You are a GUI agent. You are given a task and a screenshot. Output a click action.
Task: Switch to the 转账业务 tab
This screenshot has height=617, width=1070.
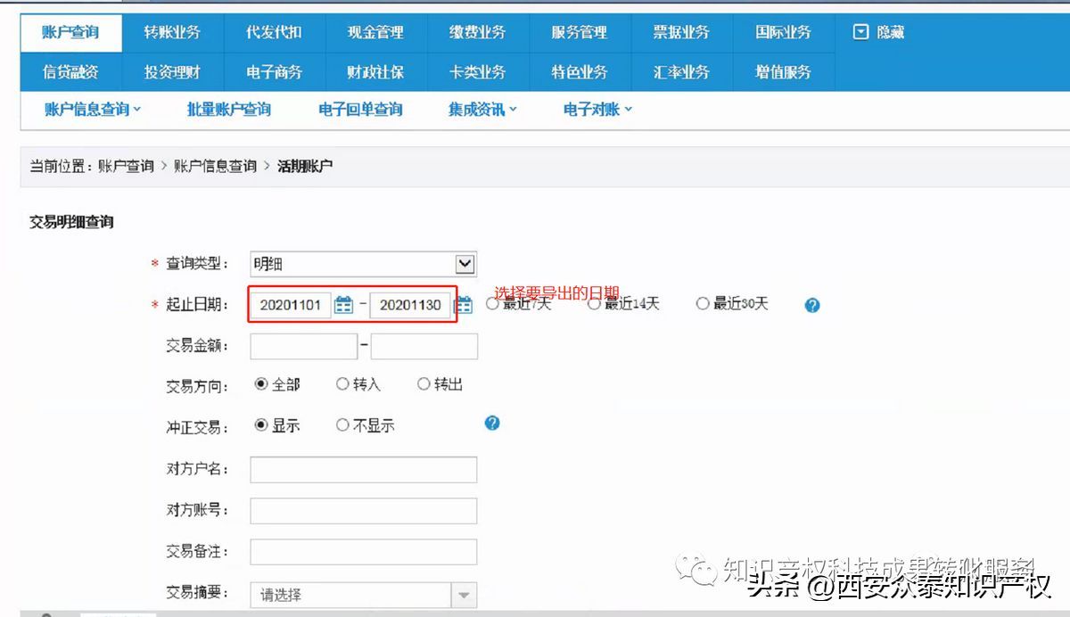tap(172, 32)
